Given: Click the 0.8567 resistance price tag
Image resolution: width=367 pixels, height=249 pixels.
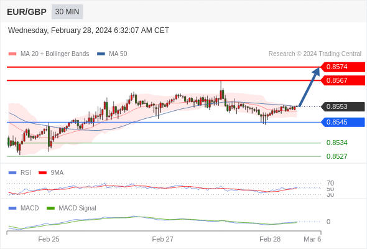Looking at the screenshot, I should pos(343,80).
